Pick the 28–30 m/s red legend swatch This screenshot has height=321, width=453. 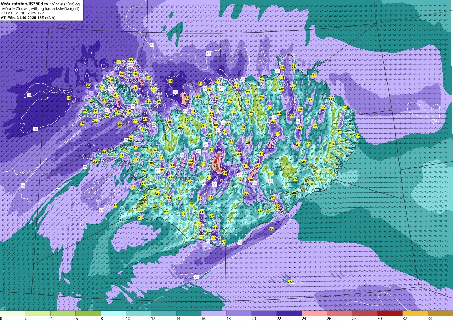point(365,313)
